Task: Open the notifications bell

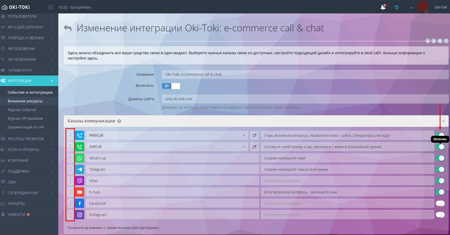Action: click(383, 7)
